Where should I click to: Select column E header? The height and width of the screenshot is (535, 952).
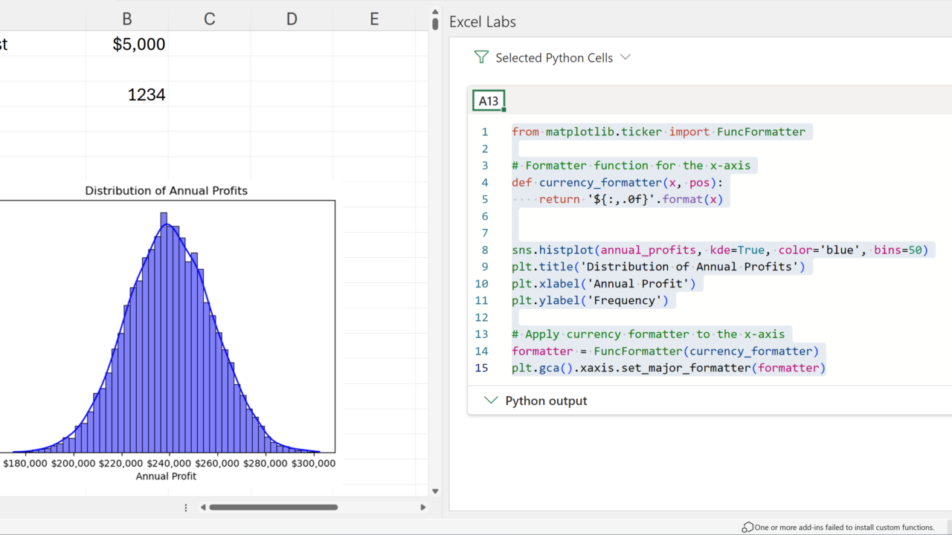(x=374, y=19)
